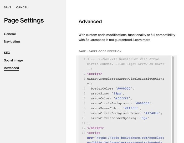Click the closing </script> tag line
Viewport: 184px width, 143px height.
tap(95, 128)
